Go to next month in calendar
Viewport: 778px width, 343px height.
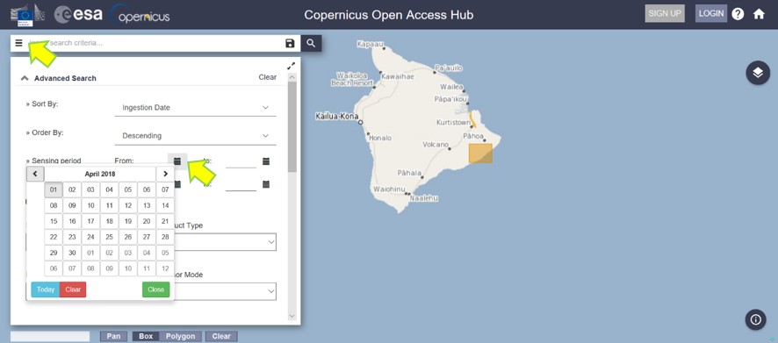pyautogui.click(x=165, y=174)
